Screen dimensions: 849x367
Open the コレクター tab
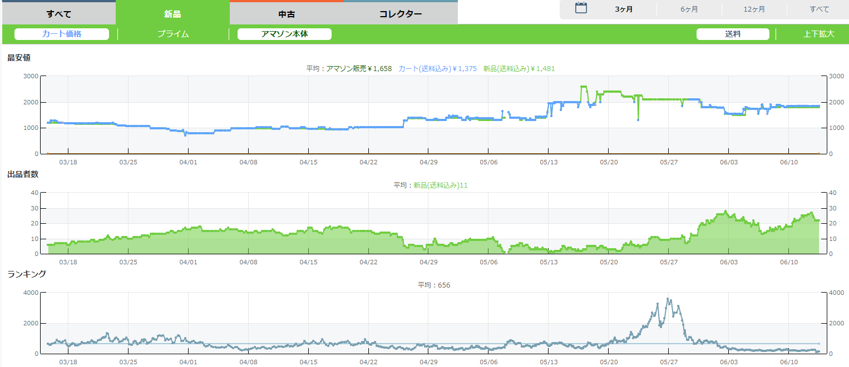[401, 14]
